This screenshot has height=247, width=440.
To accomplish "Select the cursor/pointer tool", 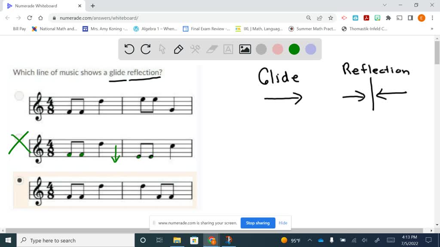I will [162, 49].
